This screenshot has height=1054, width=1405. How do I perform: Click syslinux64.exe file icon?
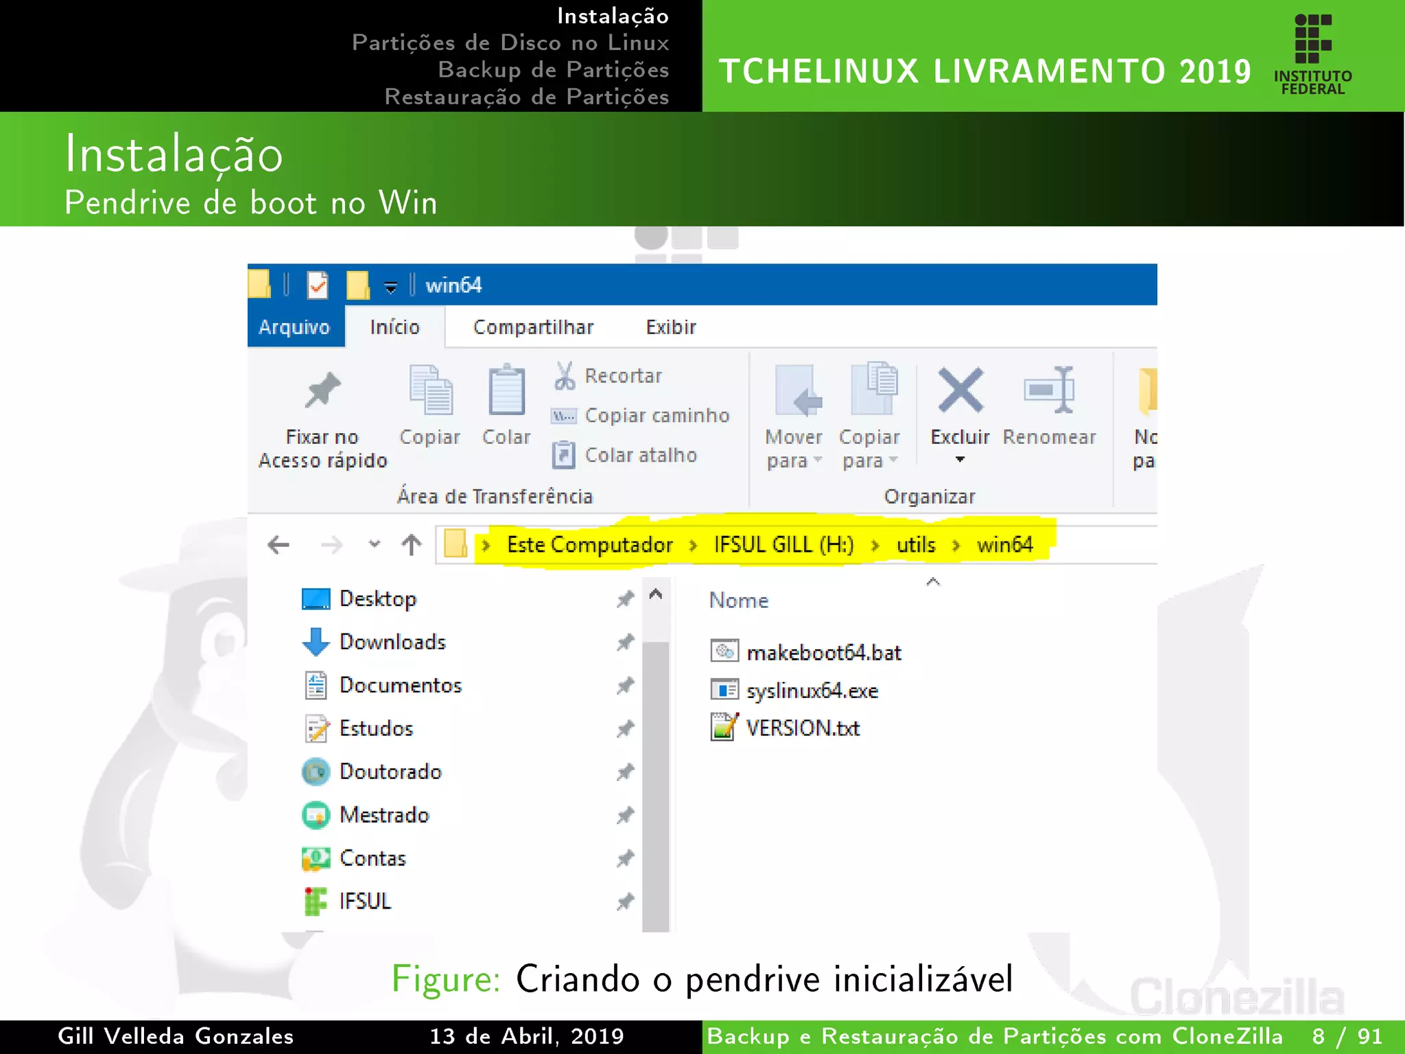click(724, 689)
